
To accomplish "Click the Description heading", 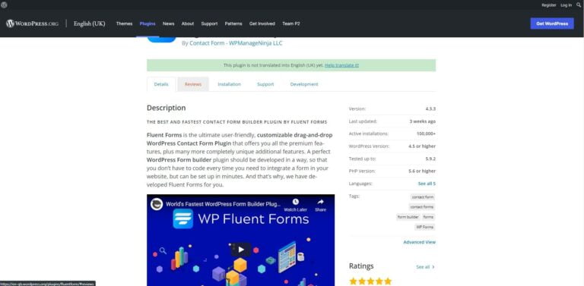I will 166,108.
